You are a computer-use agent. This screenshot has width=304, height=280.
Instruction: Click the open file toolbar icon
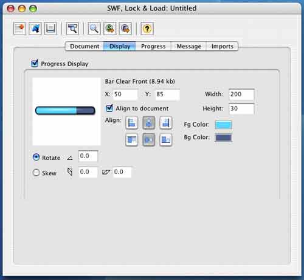point(35,28)
